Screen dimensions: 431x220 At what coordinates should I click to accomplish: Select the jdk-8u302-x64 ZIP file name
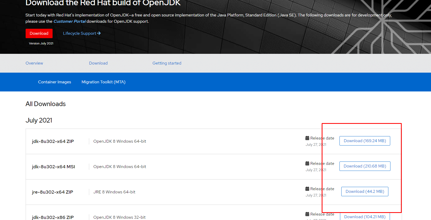[x=53, y=141]
